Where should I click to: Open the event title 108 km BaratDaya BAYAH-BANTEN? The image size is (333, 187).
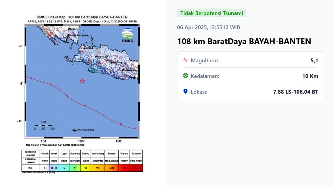(x=244, y=41)
